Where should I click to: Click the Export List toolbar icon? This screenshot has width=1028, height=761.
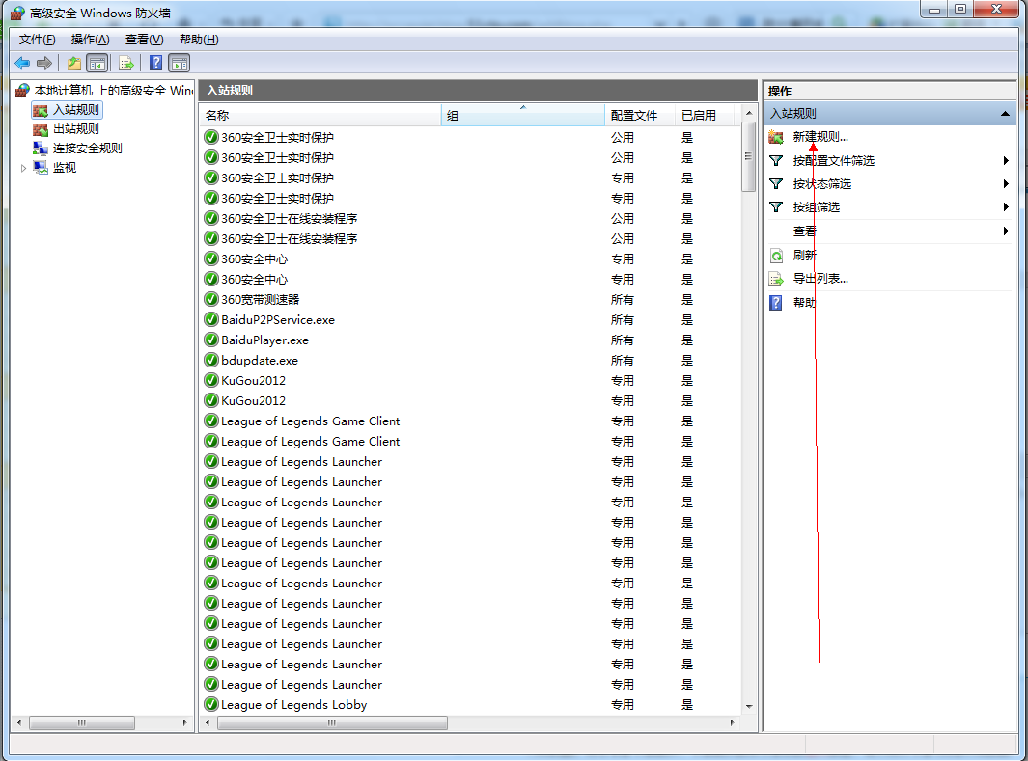tap(125, 64)
